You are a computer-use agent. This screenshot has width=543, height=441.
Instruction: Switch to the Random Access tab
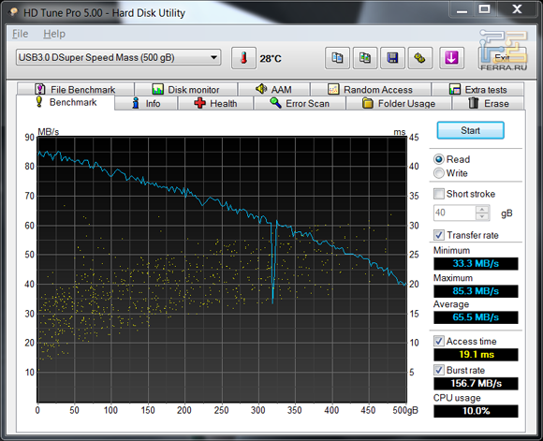371,89
